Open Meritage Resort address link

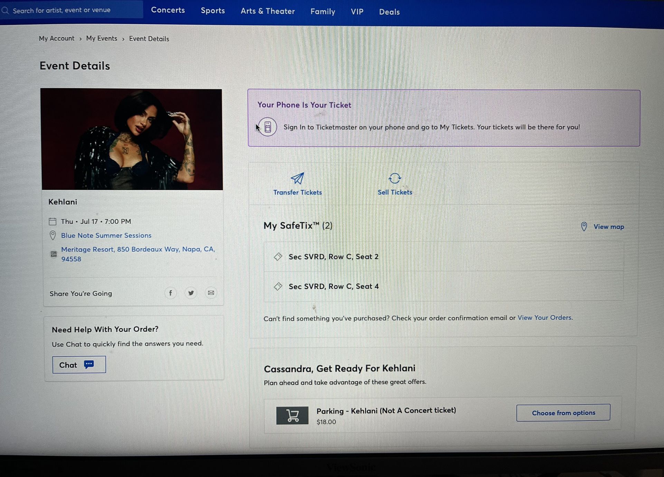[x=138, y=254]
